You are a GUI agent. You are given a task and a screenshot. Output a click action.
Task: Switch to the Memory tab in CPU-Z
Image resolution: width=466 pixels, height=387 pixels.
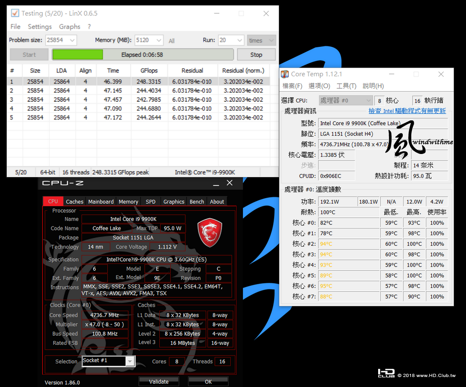pos(128,202)
